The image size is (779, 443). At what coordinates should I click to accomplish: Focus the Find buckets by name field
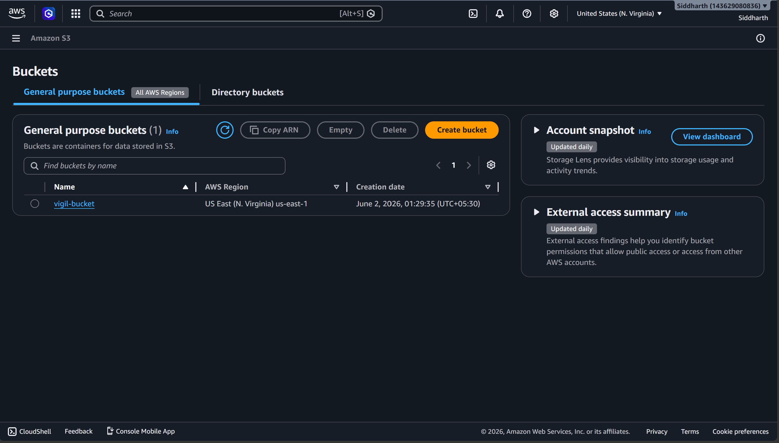154,166
